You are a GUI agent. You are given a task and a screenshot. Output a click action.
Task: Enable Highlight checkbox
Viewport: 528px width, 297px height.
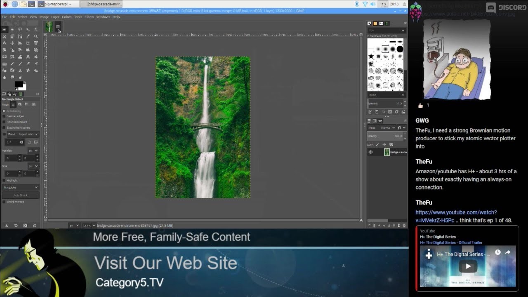[x=4, y=180]
